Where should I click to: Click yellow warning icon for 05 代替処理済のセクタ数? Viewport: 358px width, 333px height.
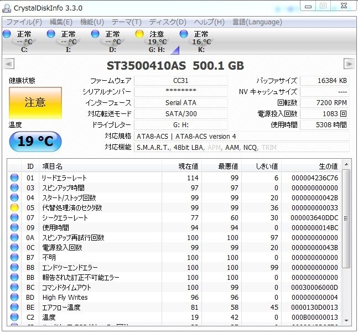pyautogui.click(x=14, y=207)
